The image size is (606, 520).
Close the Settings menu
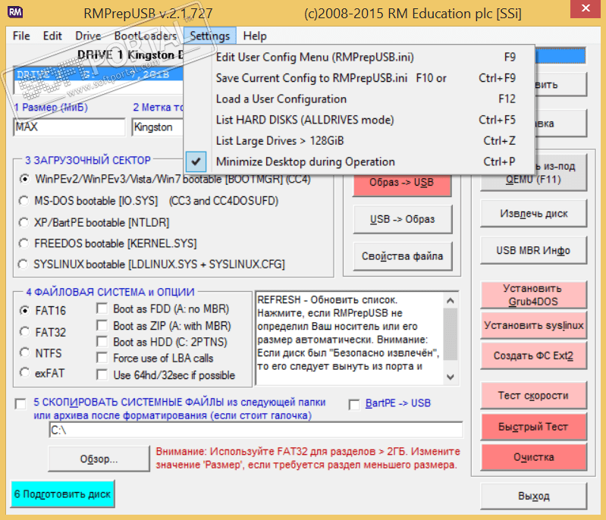point(210,36)
